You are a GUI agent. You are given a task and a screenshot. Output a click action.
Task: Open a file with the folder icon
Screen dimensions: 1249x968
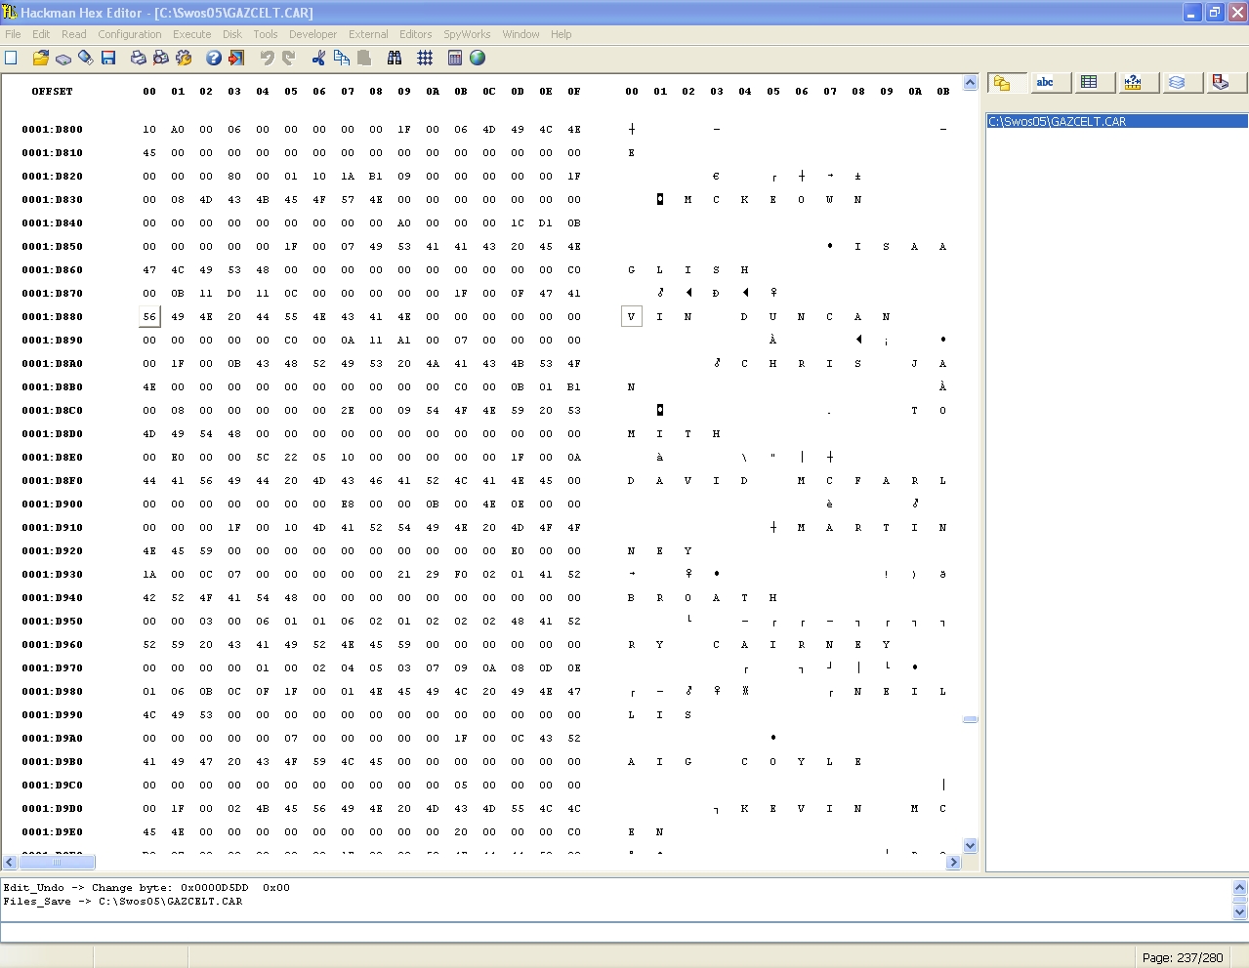click(x=40, y=59)
